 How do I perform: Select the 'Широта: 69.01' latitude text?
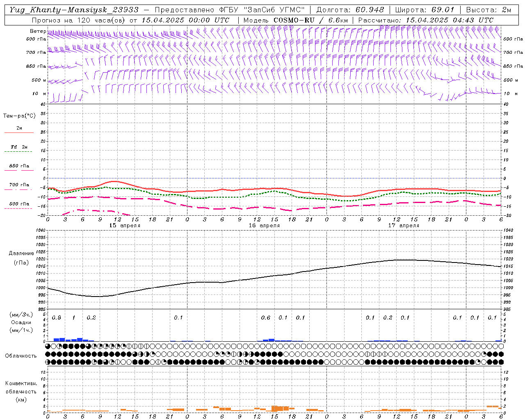pos(425,10)
